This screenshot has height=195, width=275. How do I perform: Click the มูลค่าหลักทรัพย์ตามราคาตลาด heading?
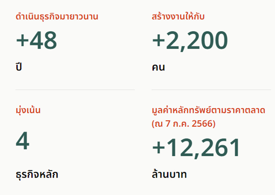click(x=208, y=110)
